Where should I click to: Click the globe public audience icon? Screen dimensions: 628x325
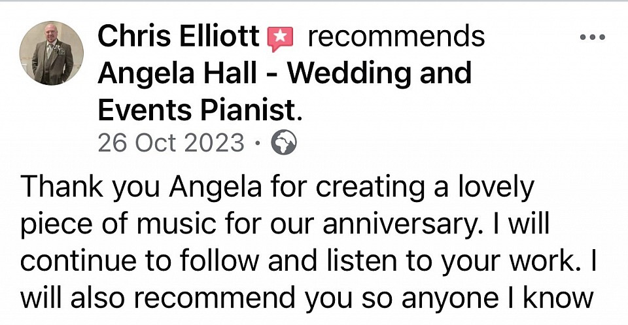point(284,142)
